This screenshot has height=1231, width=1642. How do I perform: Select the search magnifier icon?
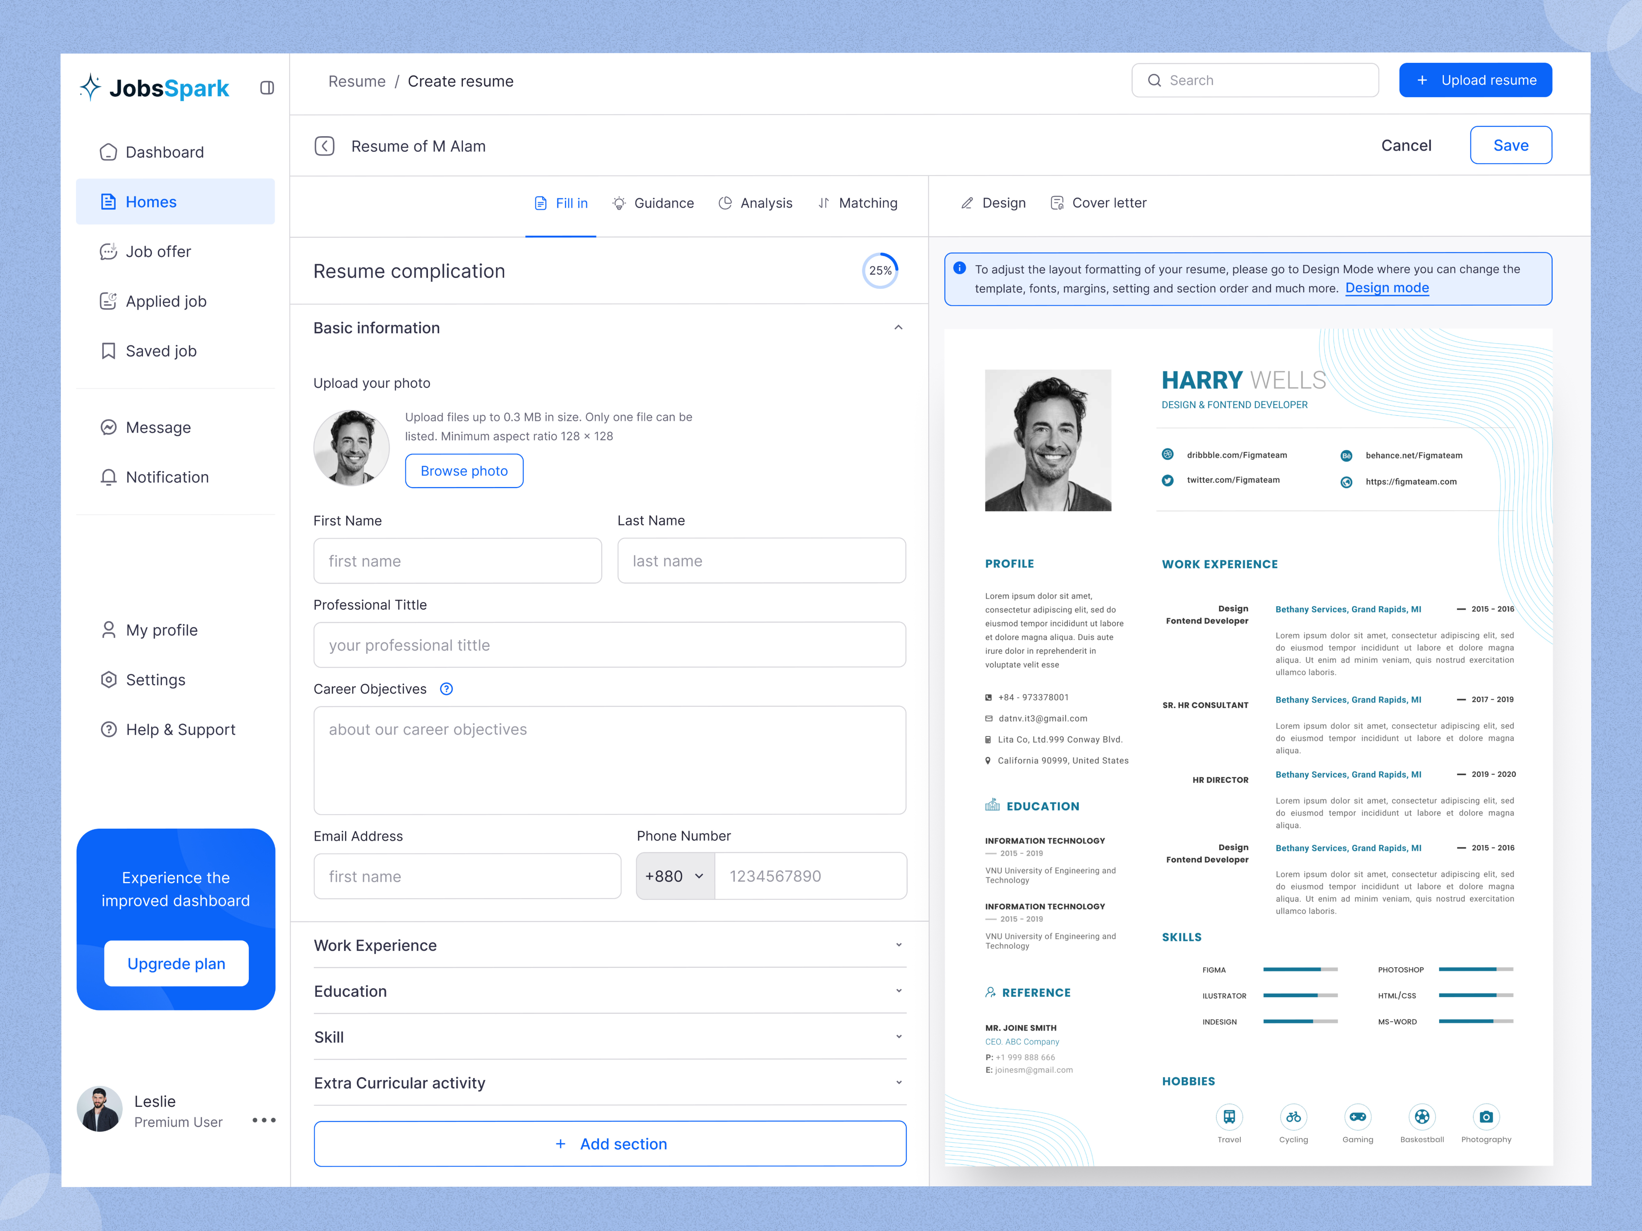point(1155,80)
